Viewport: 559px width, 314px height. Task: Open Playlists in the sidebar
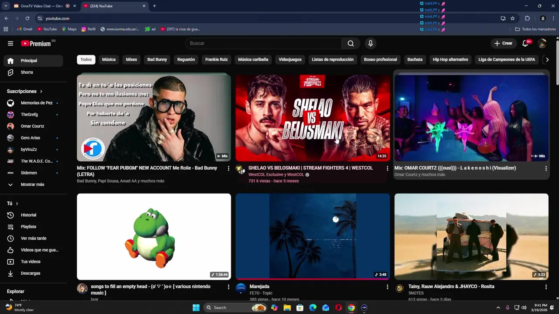point(33,227)
